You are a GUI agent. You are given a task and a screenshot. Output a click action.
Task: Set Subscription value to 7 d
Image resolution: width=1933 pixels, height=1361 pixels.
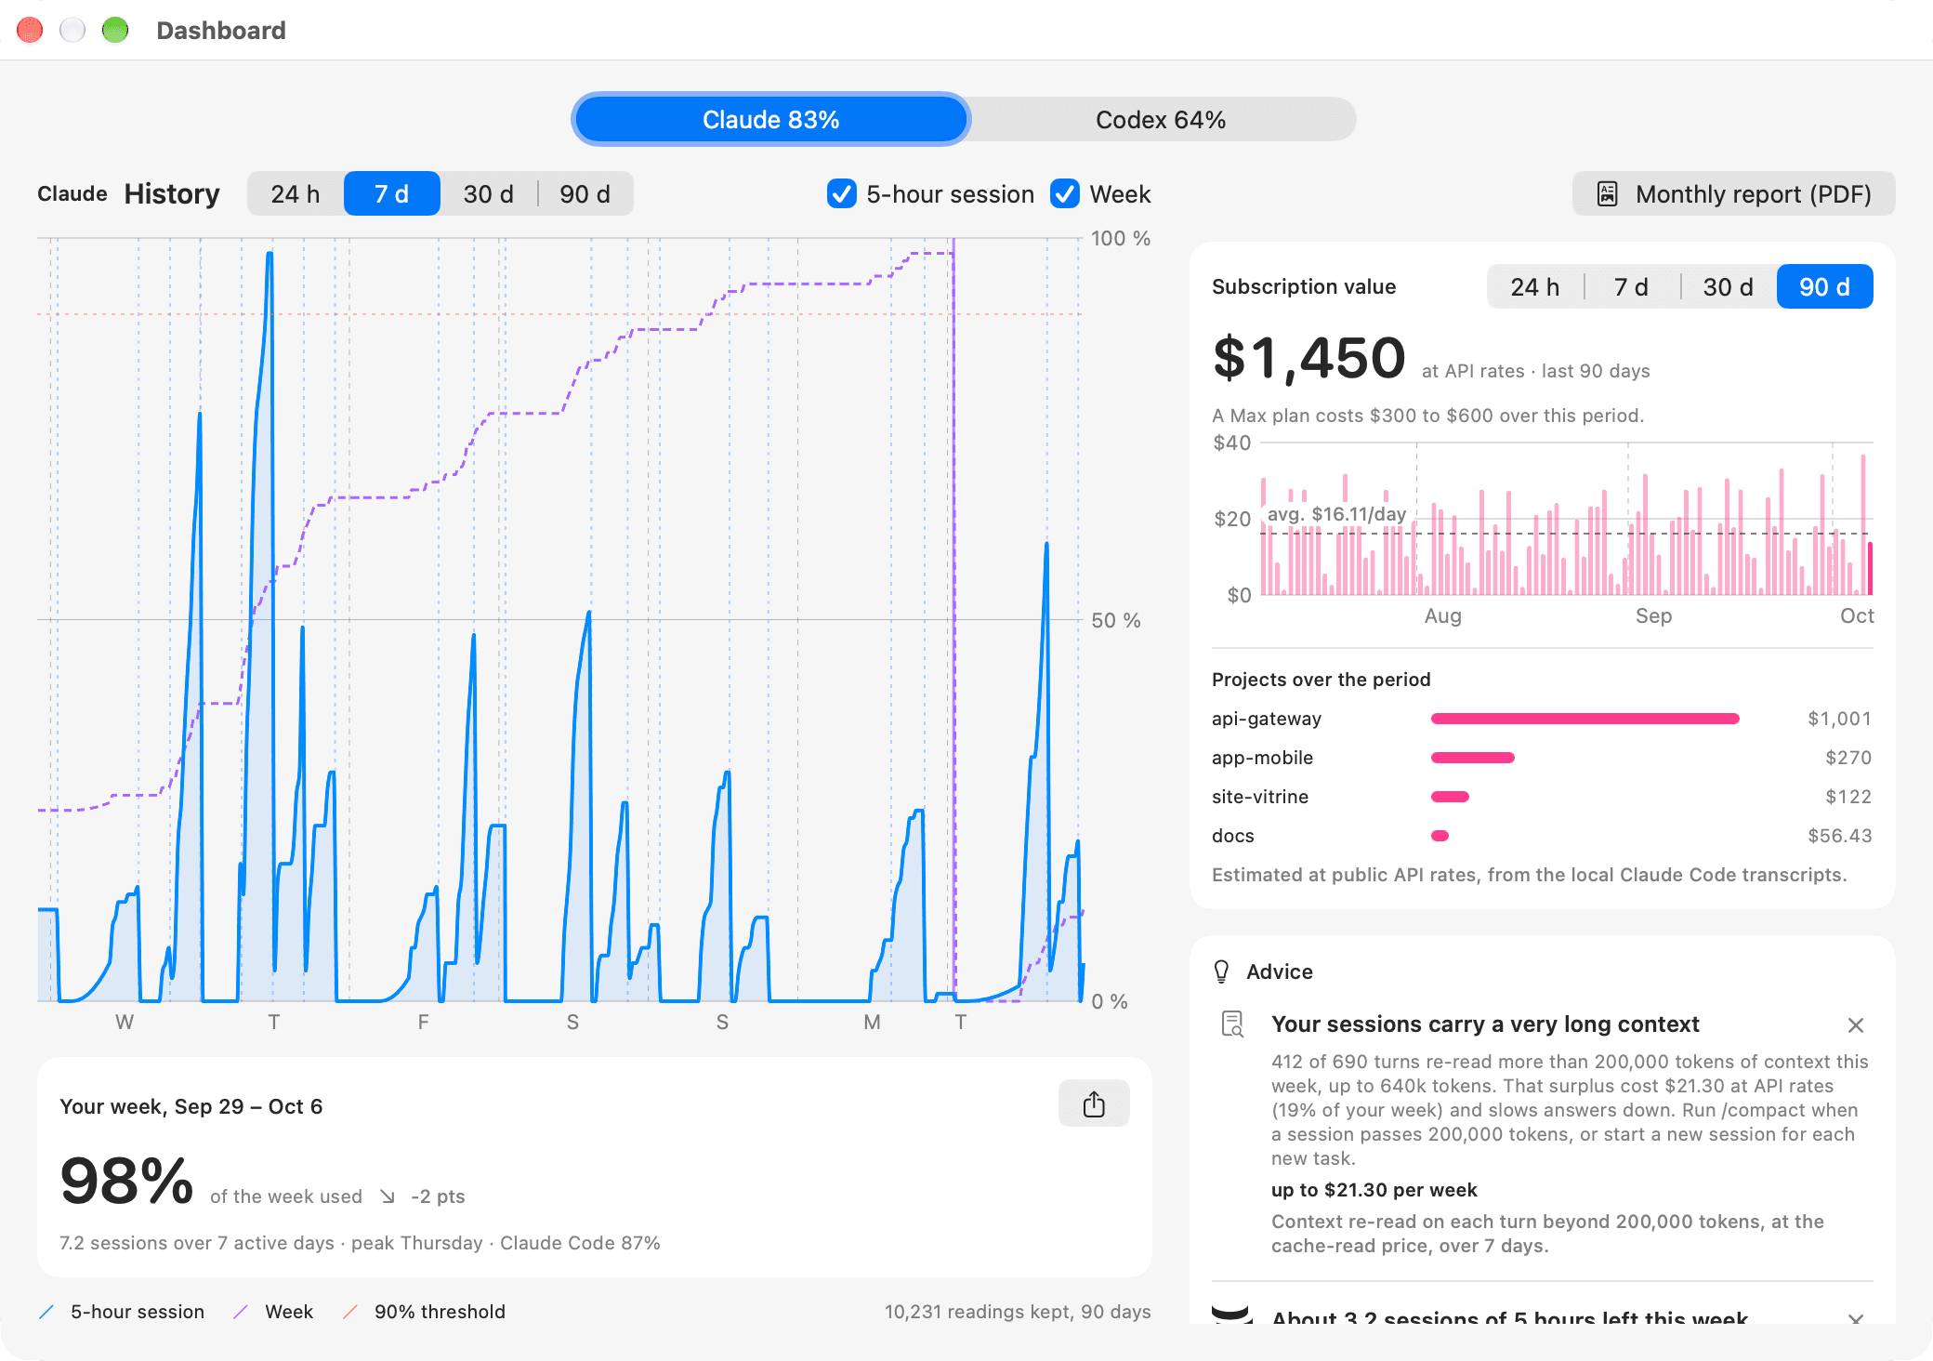point(1632,286)
